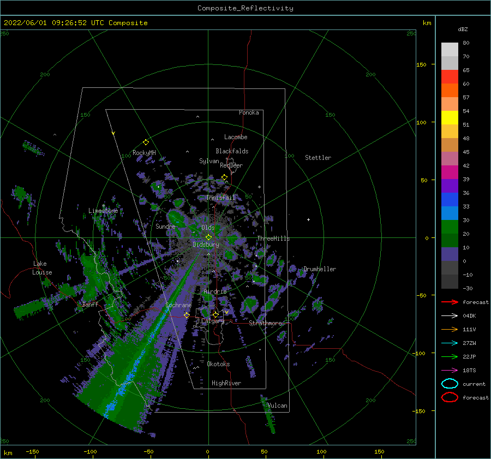Click the ThreeHills label

pos(273,239)
